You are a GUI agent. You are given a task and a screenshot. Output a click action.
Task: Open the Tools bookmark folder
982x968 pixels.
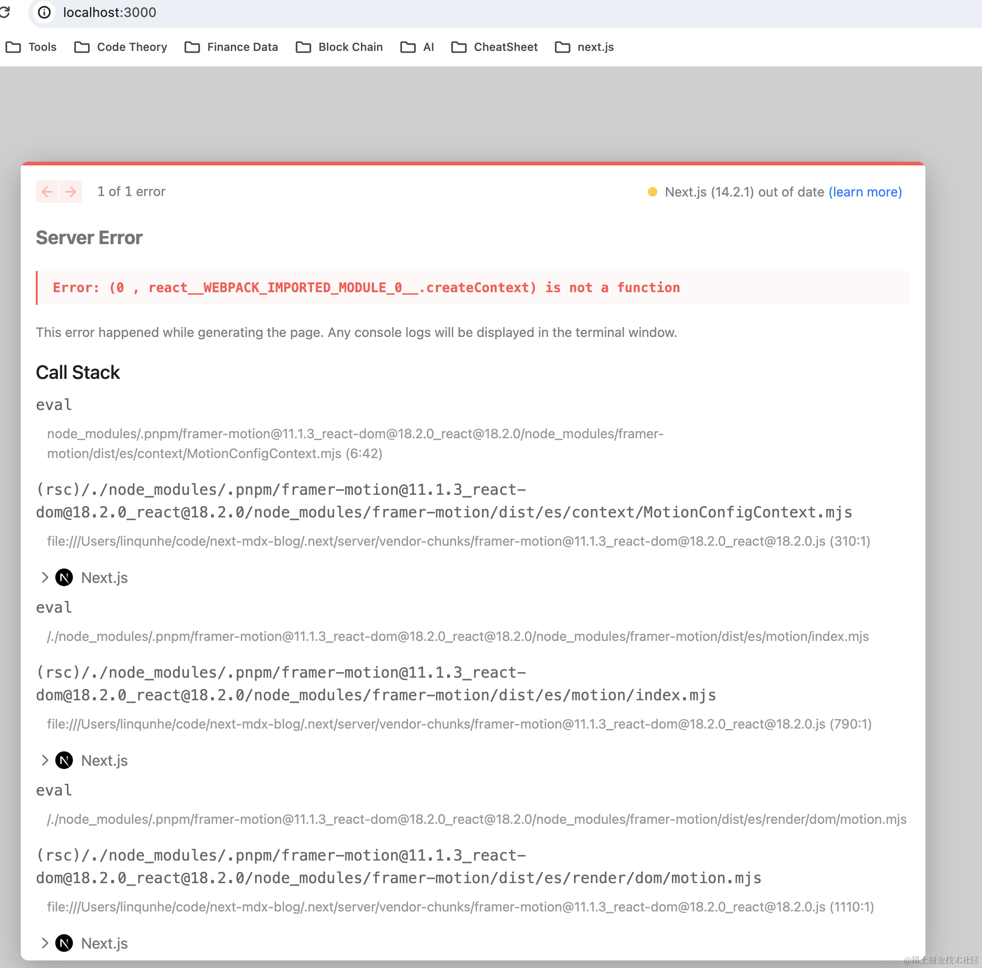32,47
